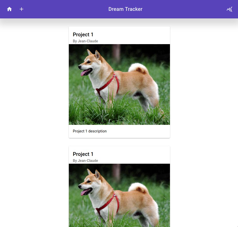This screenshot has width=238, height=227.
Task: Click the Dream Tracker header title
Action: coord(125,9)
